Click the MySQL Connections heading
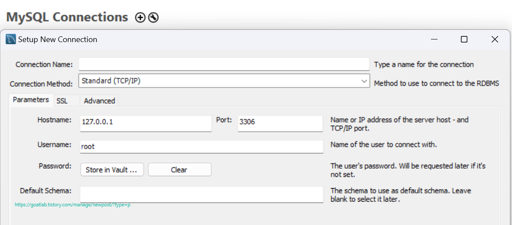Screen dimensions: 512x225 (x=67, y=17)
